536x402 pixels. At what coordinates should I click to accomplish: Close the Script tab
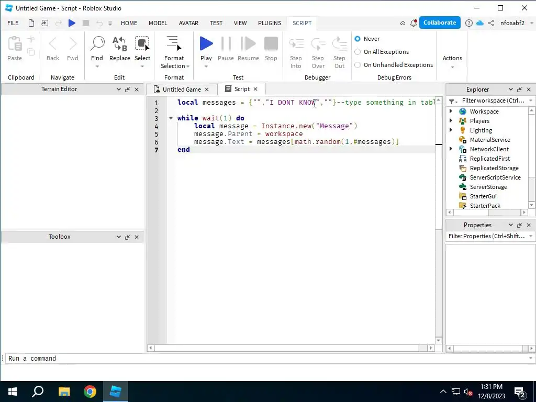point(255,89)
